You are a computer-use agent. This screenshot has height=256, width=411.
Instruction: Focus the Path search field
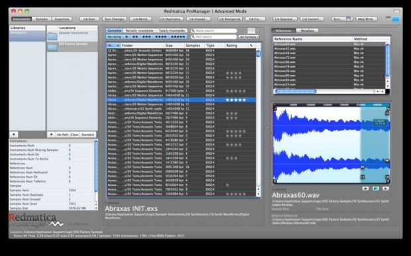pyautogui.click(x=214, y=37)
